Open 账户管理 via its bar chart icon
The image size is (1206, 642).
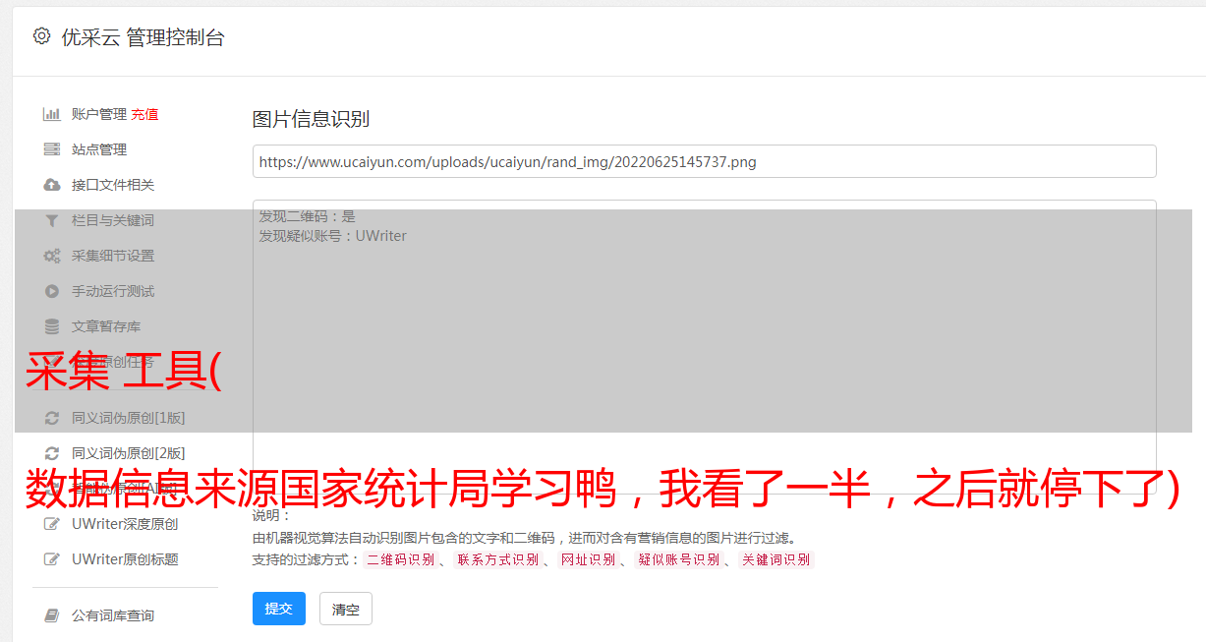(52, 114)
